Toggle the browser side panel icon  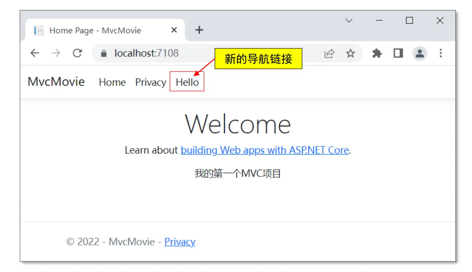coord(398,54)
